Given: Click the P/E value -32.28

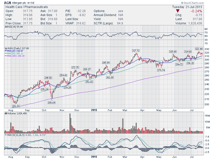Looking at the screenshot, I should (x=81, y=11).
